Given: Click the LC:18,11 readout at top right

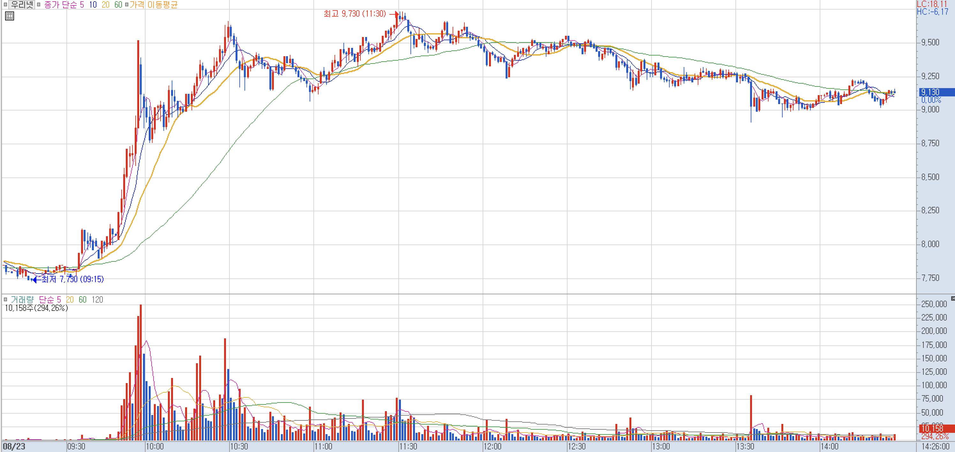Looking at the screenshot, I should point(931,4).
